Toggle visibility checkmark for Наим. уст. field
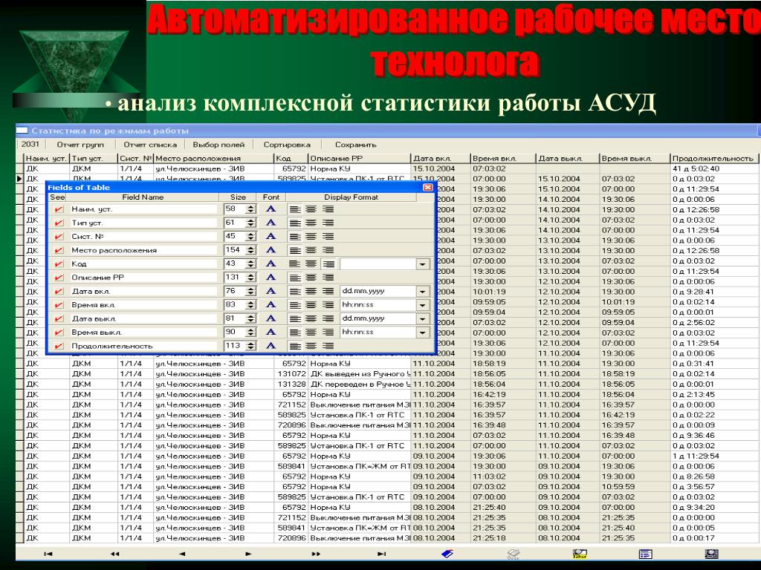761x570 pixels. (x=59, y=209)
